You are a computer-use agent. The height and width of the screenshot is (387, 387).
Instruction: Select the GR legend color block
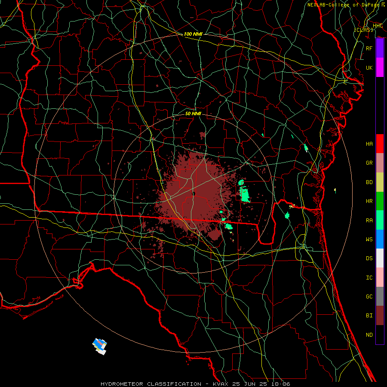380,163
